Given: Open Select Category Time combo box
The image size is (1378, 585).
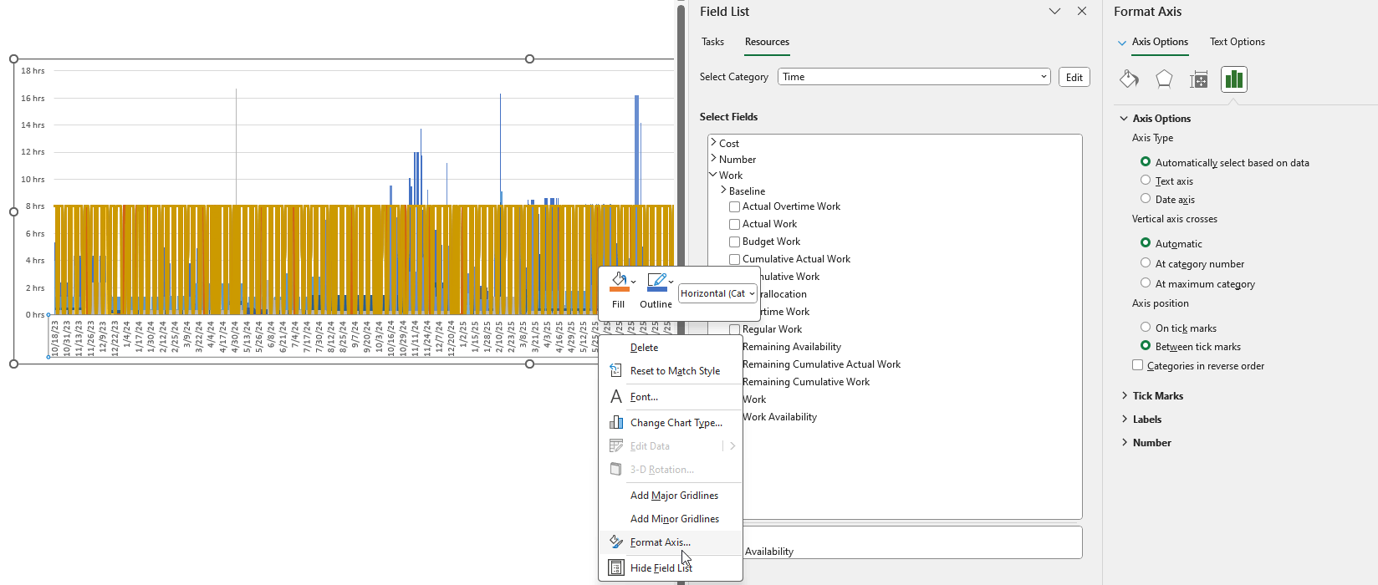Looking at the screenshot, I should (914, 77).
